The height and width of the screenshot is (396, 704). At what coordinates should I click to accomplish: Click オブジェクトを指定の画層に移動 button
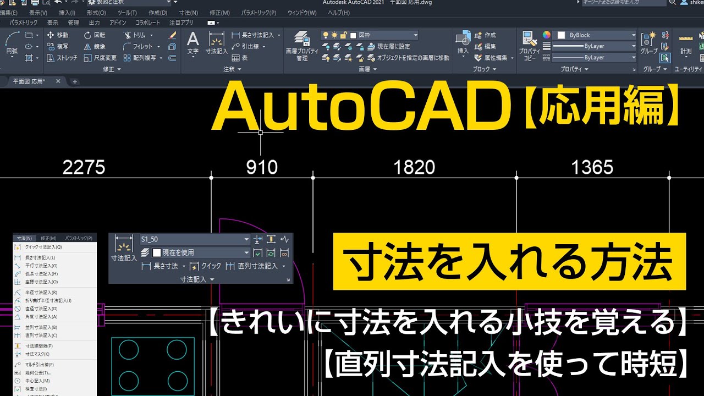click(x=409, y=58)
